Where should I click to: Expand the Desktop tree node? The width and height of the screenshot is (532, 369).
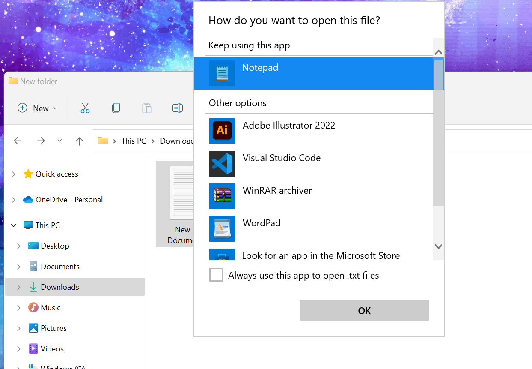pyautogui.click(x=19, y=246)
